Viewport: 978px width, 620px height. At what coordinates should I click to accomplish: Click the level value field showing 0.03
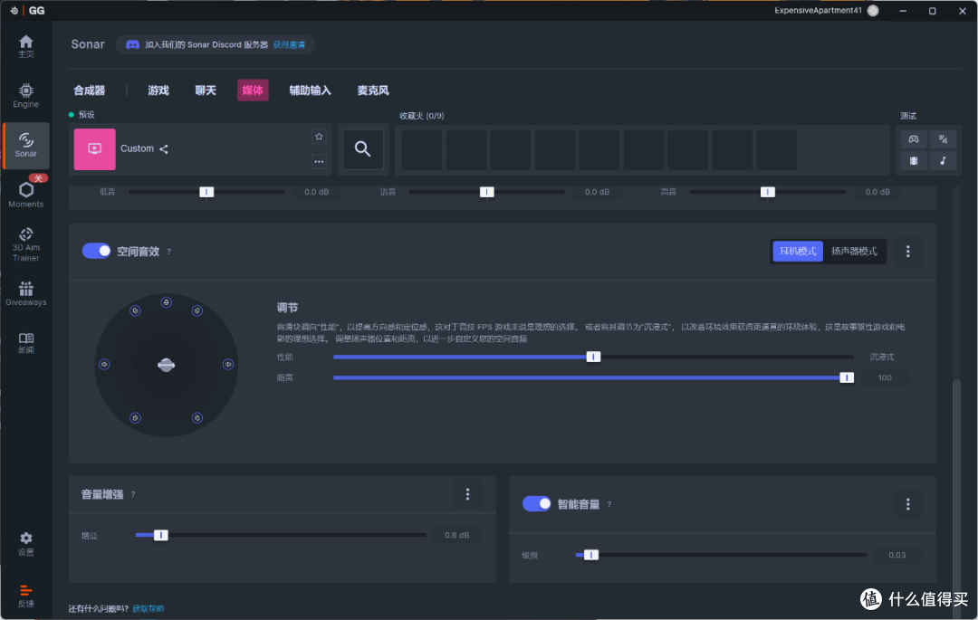click(x=896, y=555)
